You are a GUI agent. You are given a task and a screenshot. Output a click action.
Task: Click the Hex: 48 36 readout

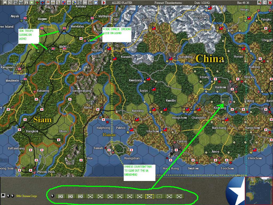click(x=243, y=3)
